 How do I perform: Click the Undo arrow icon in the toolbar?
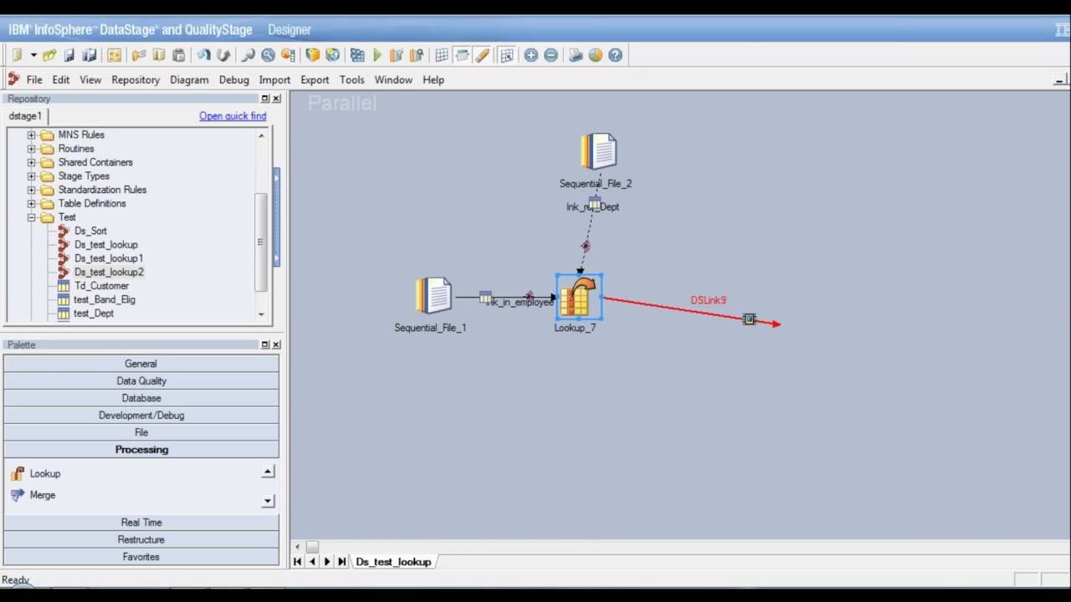click(x=203, y=55)
